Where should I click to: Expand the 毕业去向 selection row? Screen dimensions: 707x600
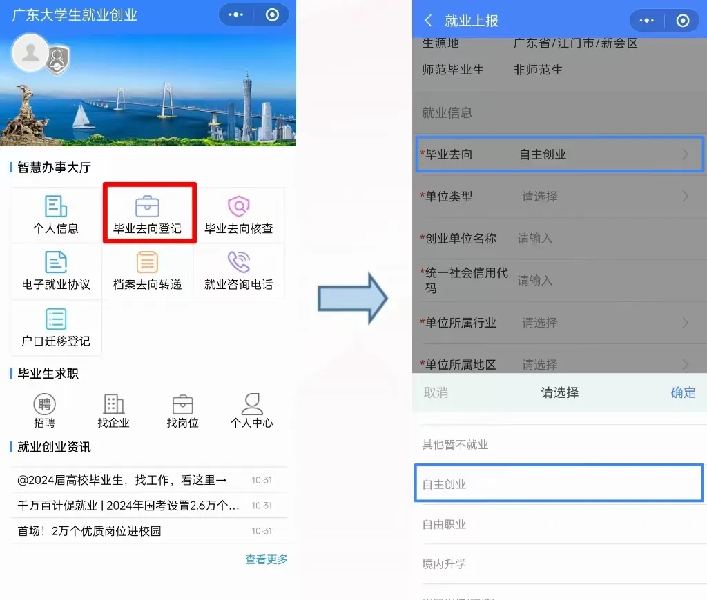(x=559, y=154)
